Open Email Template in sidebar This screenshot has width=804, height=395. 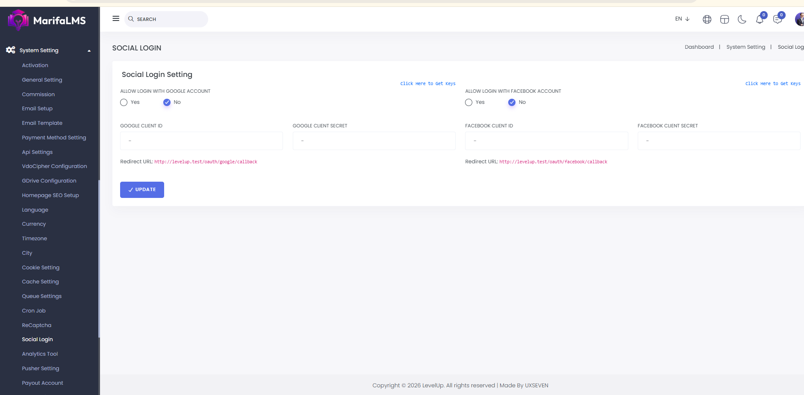pyautogui.click(x=42, y=123)
